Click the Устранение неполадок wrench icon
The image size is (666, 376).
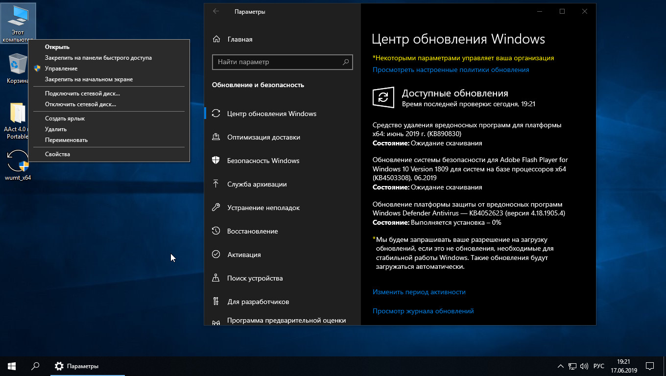point(216,208)
